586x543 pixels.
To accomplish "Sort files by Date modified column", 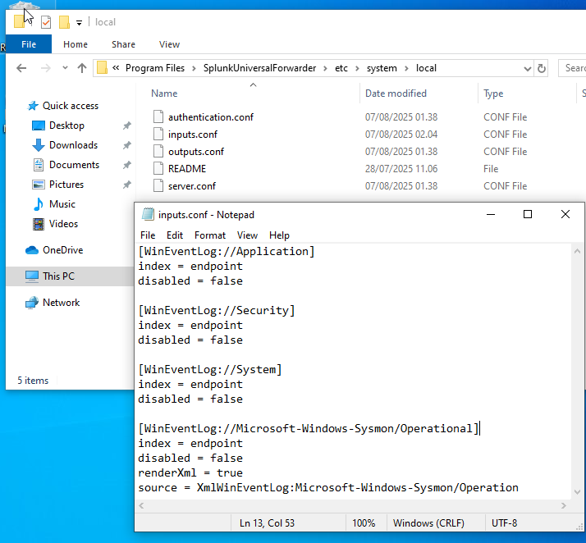I will (x=396, y=94).
